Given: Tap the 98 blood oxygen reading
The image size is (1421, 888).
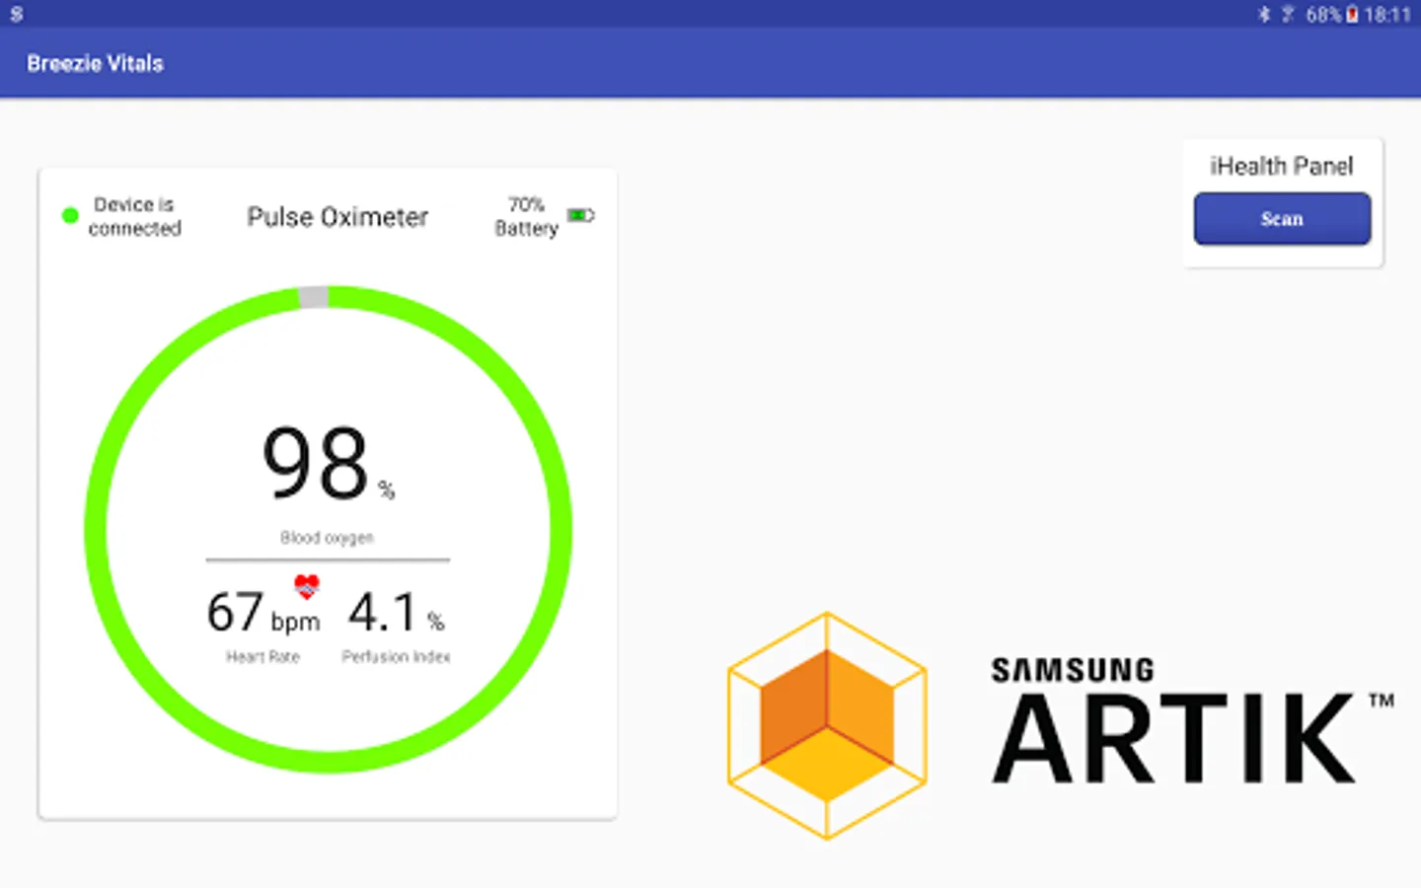Looking at the screenshot, I should (316, 463).
